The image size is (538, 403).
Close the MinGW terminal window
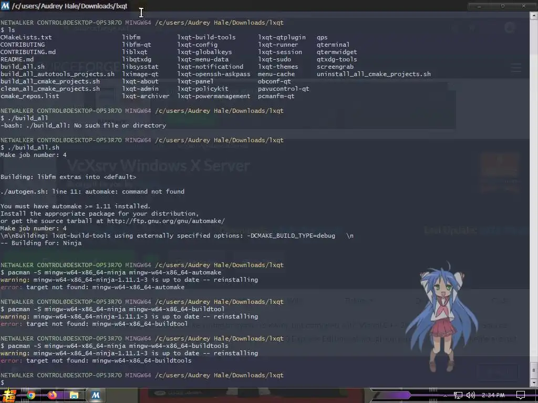coord(524,6)
